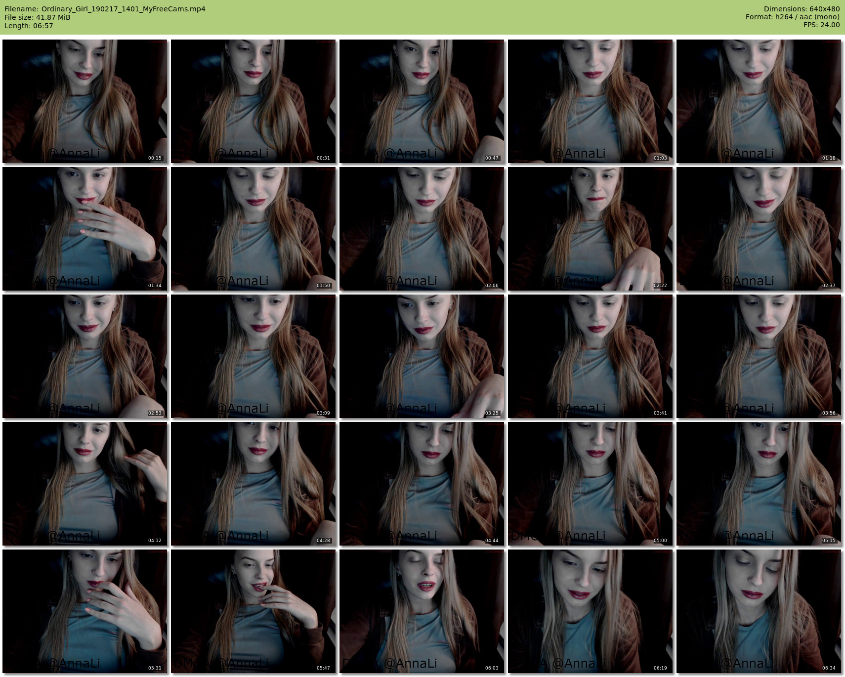Open the preview frame at 06:19

(x=590, y=611)
